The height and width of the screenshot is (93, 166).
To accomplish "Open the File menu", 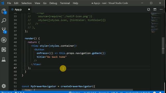I will click(9, 3).
